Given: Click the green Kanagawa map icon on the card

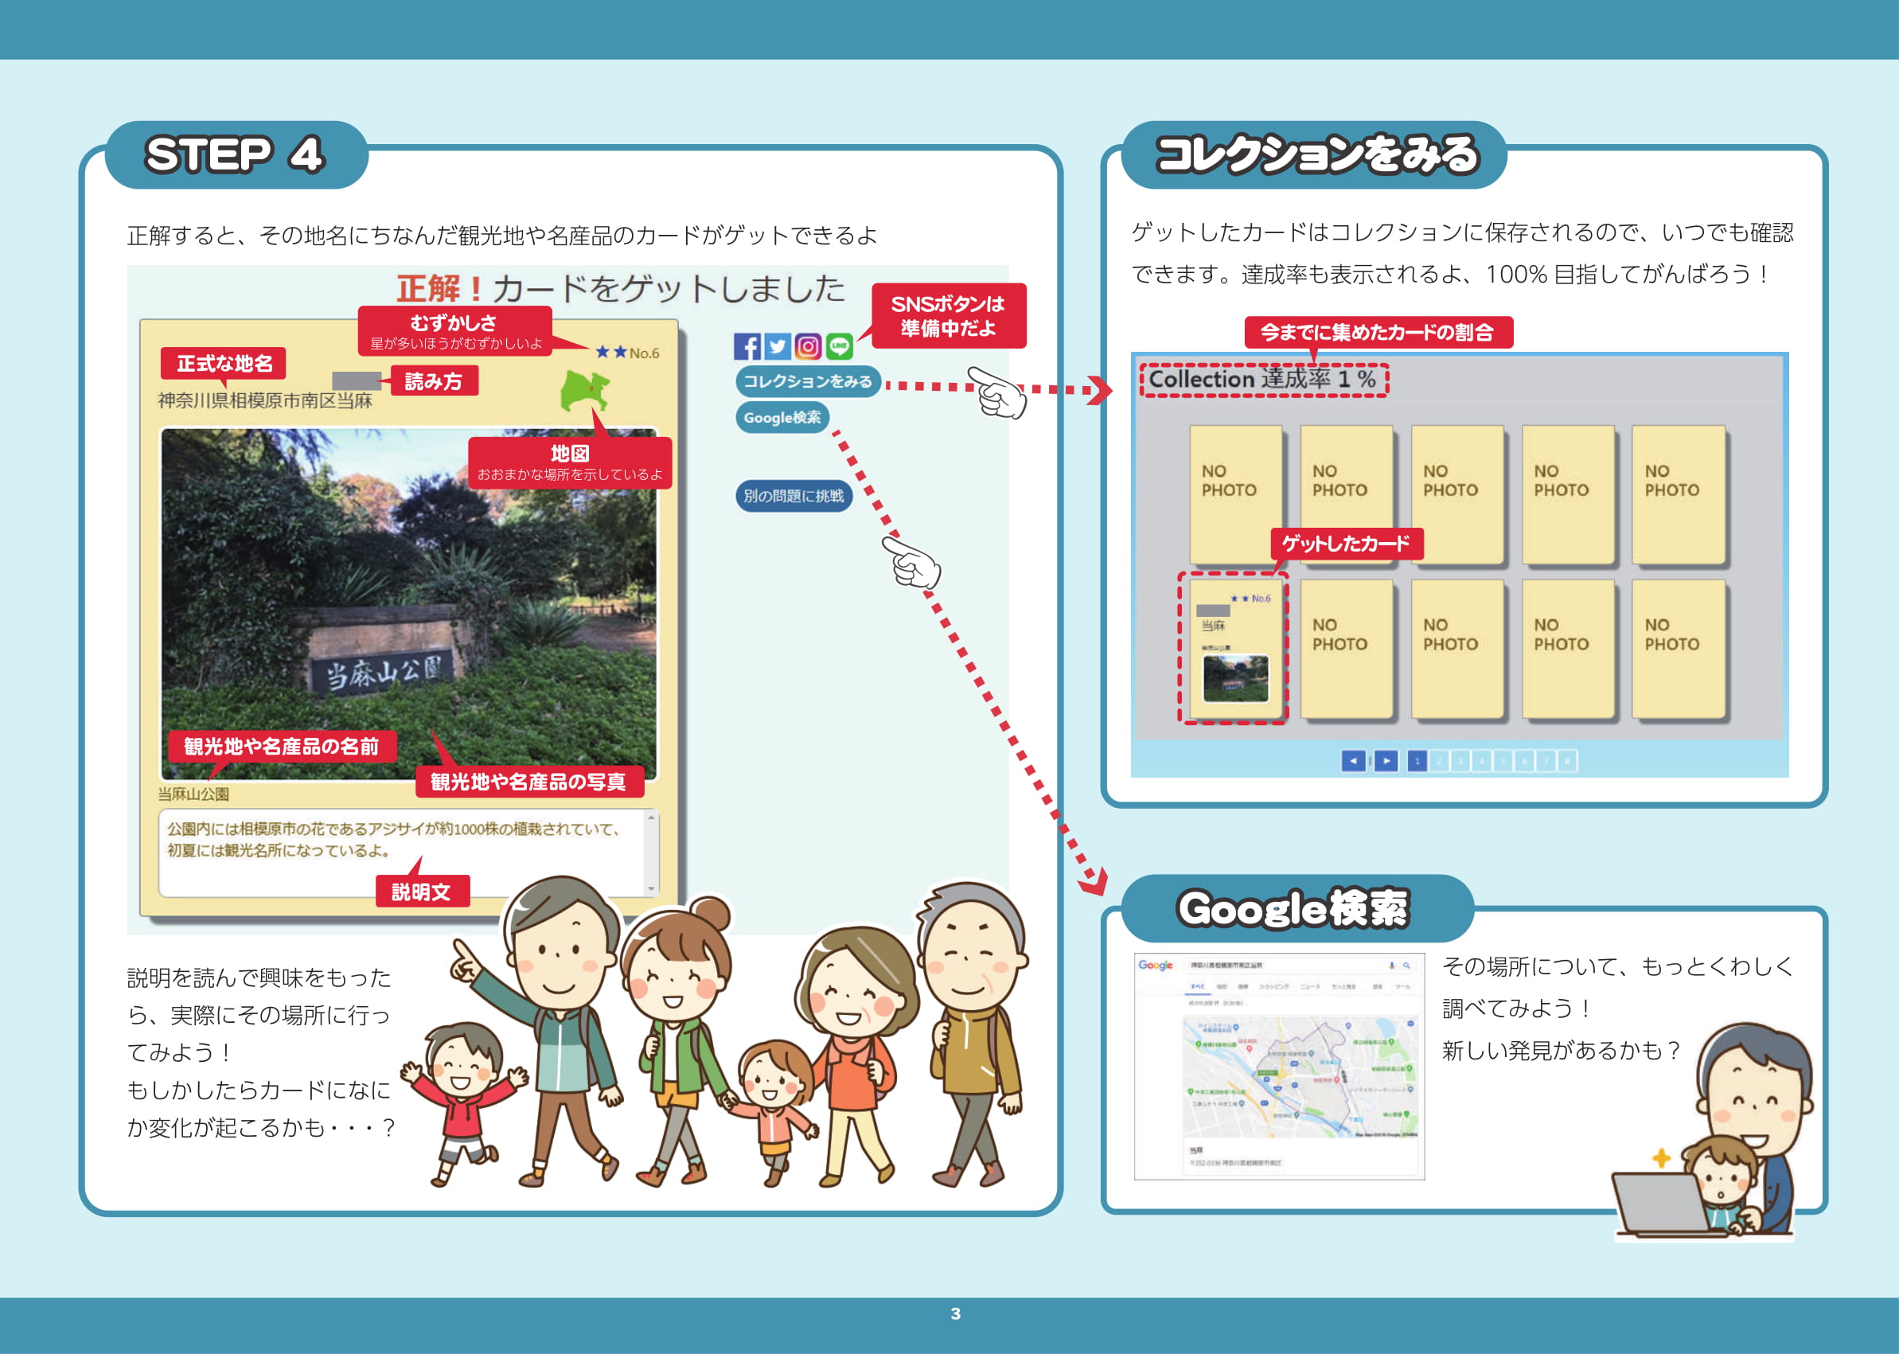Looking at the screenshot, I should [x=584, y=391].
